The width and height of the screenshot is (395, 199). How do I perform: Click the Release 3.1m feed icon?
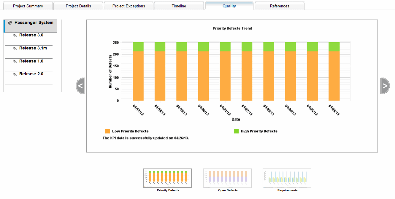click(15, 49)
